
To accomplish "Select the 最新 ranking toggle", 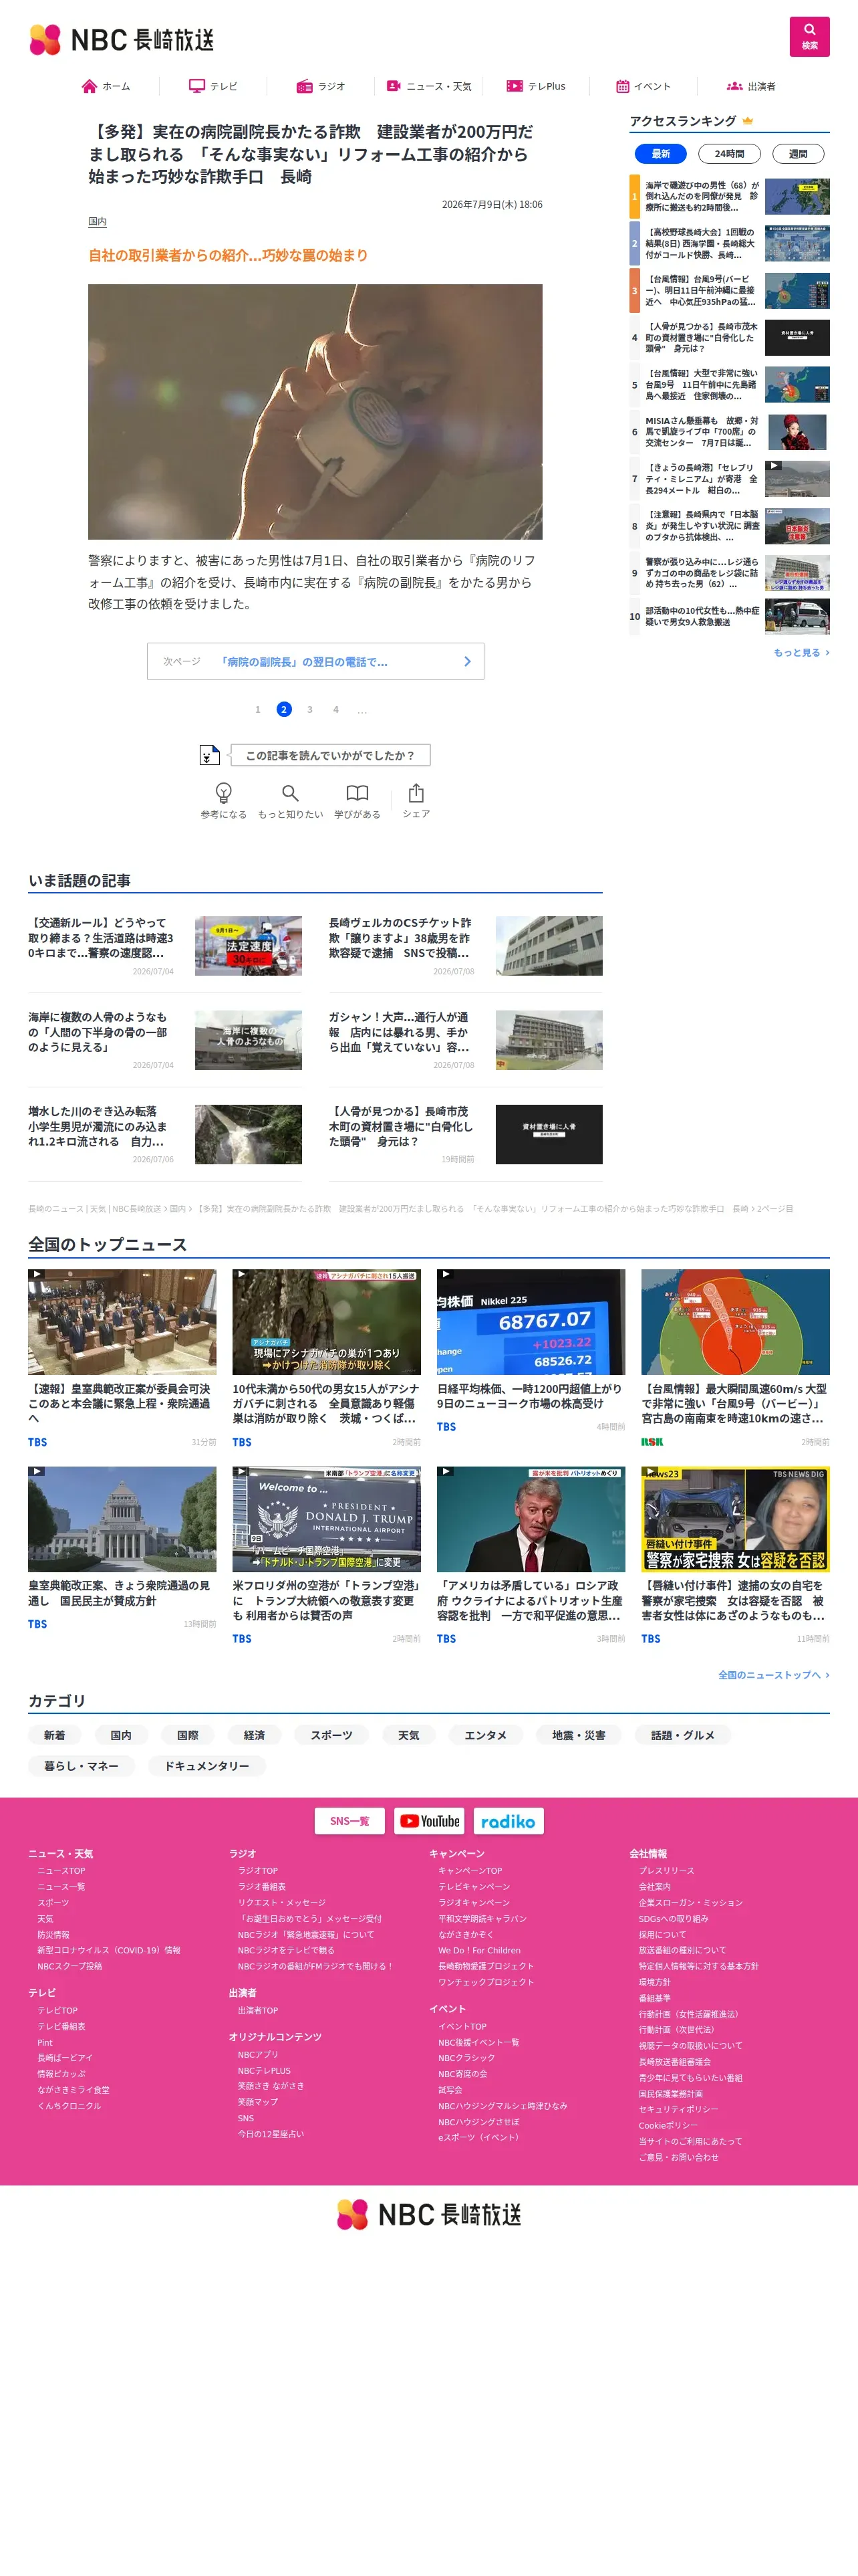I will (660, 154).
